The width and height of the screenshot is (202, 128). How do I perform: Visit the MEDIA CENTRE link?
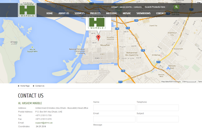point(126,7)
